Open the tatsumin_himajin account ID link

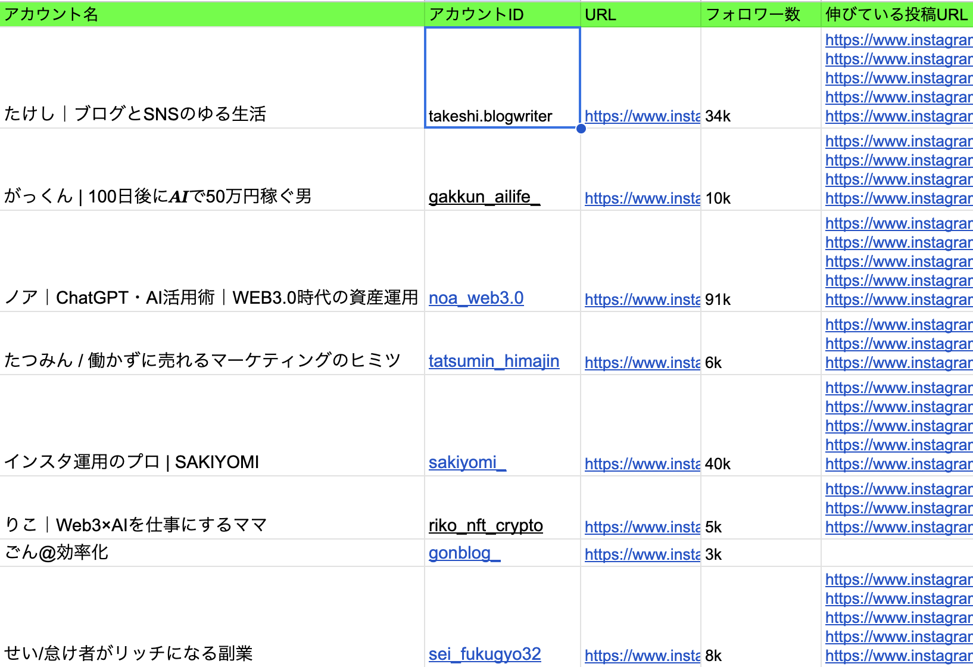(494, 361)
